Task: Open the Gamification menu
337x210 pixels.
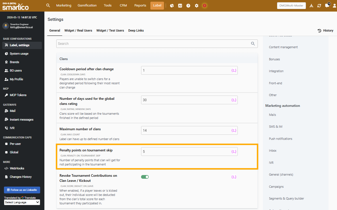Action: tap(87, 5)
